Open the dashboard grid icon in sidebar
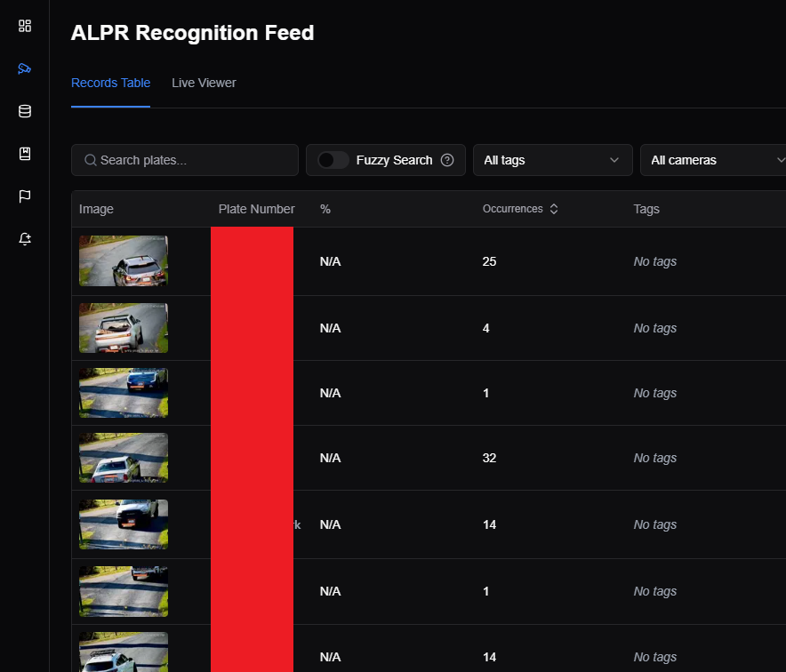The height and width of the screenshot is (672, 786). [25, 26]
